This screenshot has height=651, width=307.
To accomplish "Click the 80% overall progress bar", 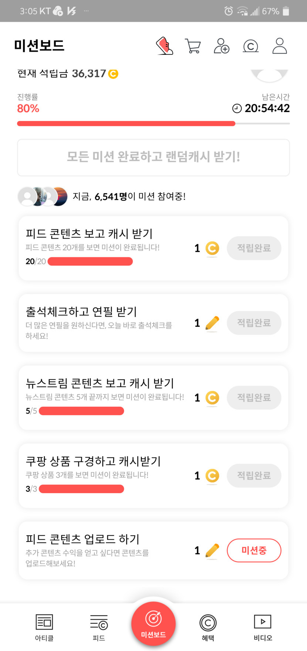I will coord(153,123).
